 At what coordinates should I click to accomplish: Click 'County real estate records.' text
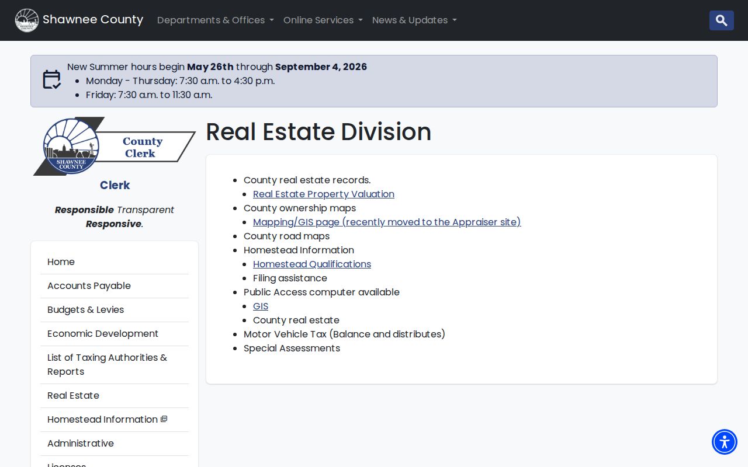point(307,180)
